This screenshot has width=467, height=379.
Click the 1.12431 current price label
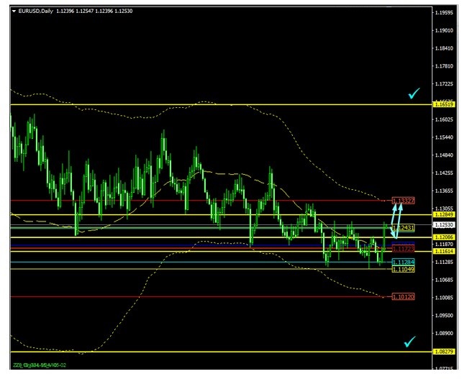[404, 228]
